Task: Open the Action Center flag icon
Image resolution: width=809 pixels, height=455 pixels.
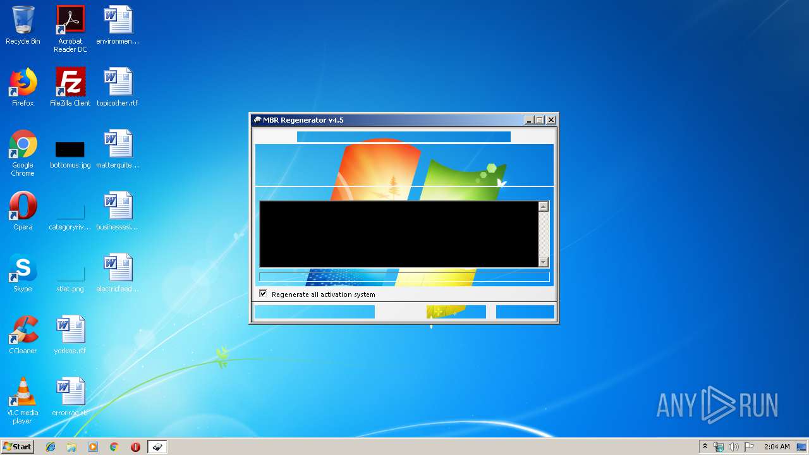Action: (x=749, y=447)
